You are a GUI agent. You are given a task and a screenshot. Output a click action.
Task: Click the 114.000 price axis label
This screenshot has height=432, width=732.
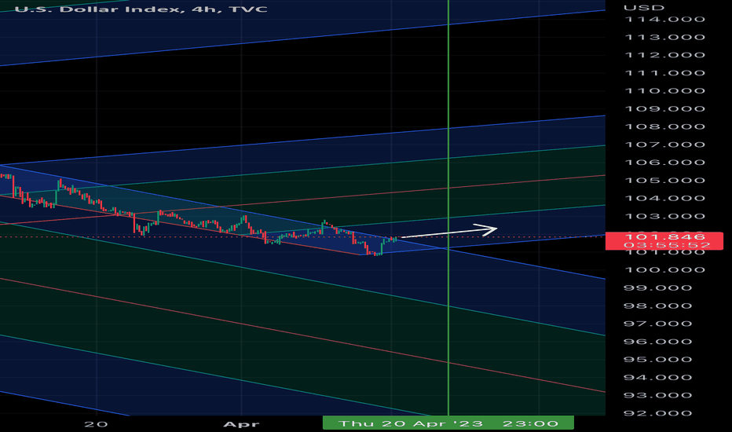[x=664, y=19]
